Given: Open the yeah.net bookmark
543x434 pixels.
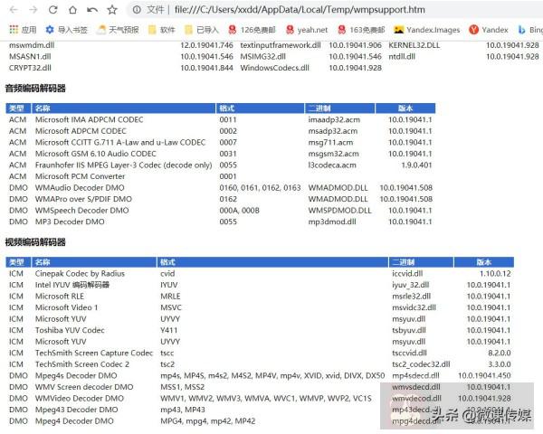Looking at the screenshot, I should 307,30.
